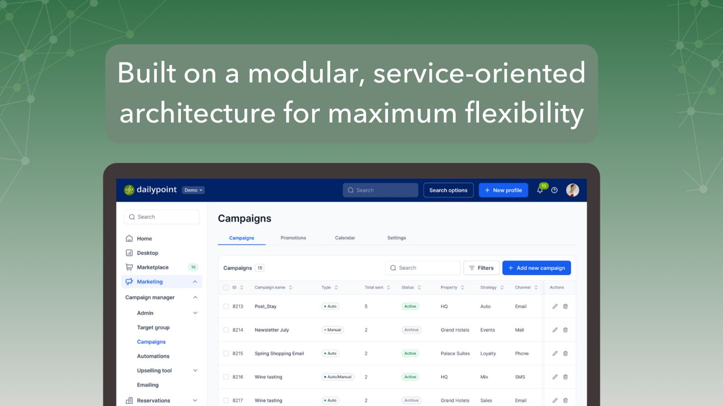The width and height of the screenshot is (723, 406).
Task: Expand the Upselling tool chevron
Action: click(x=195, y=371)
